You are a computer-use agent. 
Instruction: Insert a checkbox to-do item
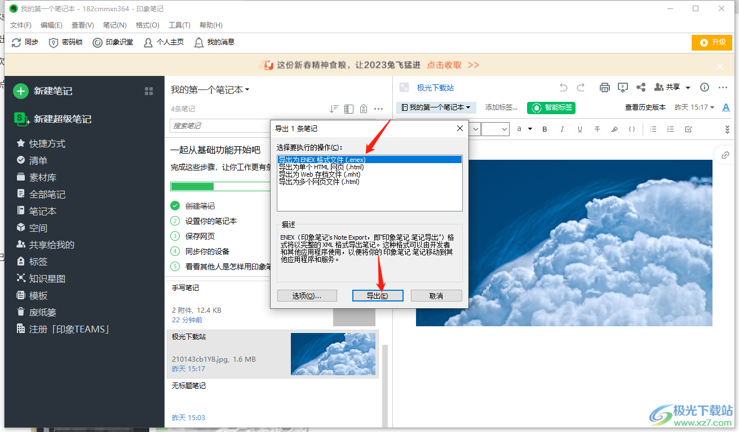click(688, 129)
